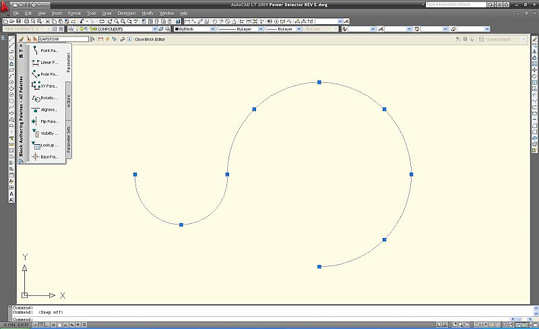Open the Dimension menu
Viewport: 539px width, 329px height.
(x=126, y=13)
